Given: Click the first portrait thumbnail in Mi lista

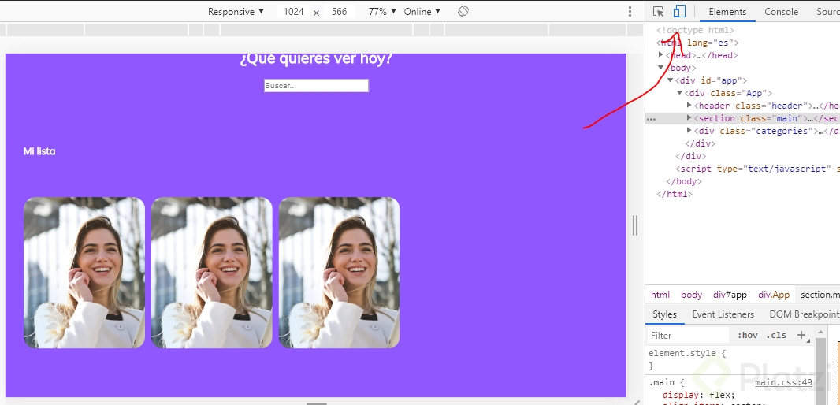Looking at the screenshot, I should 84,273.
